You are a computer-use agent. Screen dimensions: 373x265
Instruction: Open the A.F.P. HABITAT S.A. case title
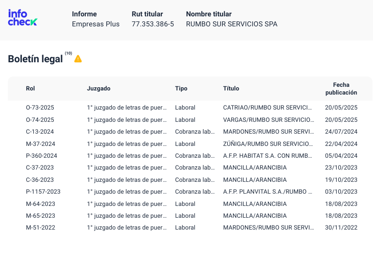[x=267, y=155]
